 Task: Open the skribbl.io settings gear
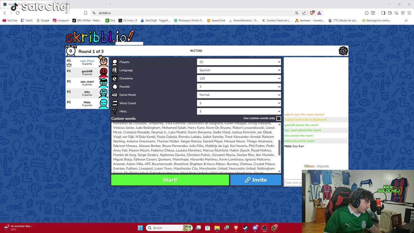[343, 51]
